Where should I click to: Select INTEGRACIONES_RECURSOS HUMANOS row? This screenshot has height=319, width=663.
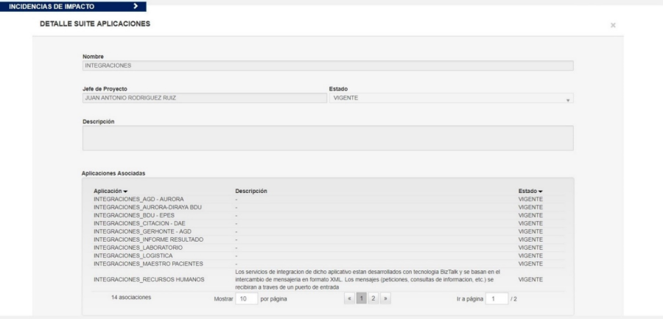(329, 280)
